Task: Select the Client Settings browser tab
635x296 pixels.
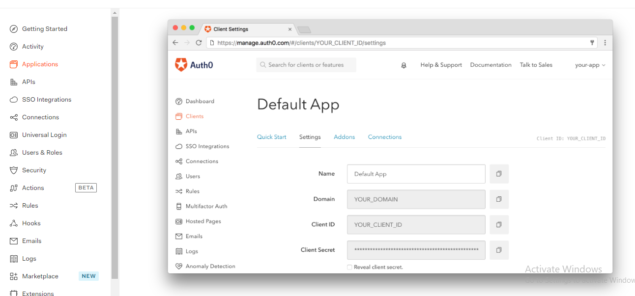Action: pyautogui.click(x=247, y=29)
